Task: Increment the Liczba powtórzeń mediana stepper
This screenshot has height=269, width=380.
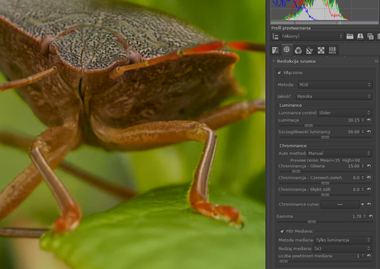Action: coord(363,255)
